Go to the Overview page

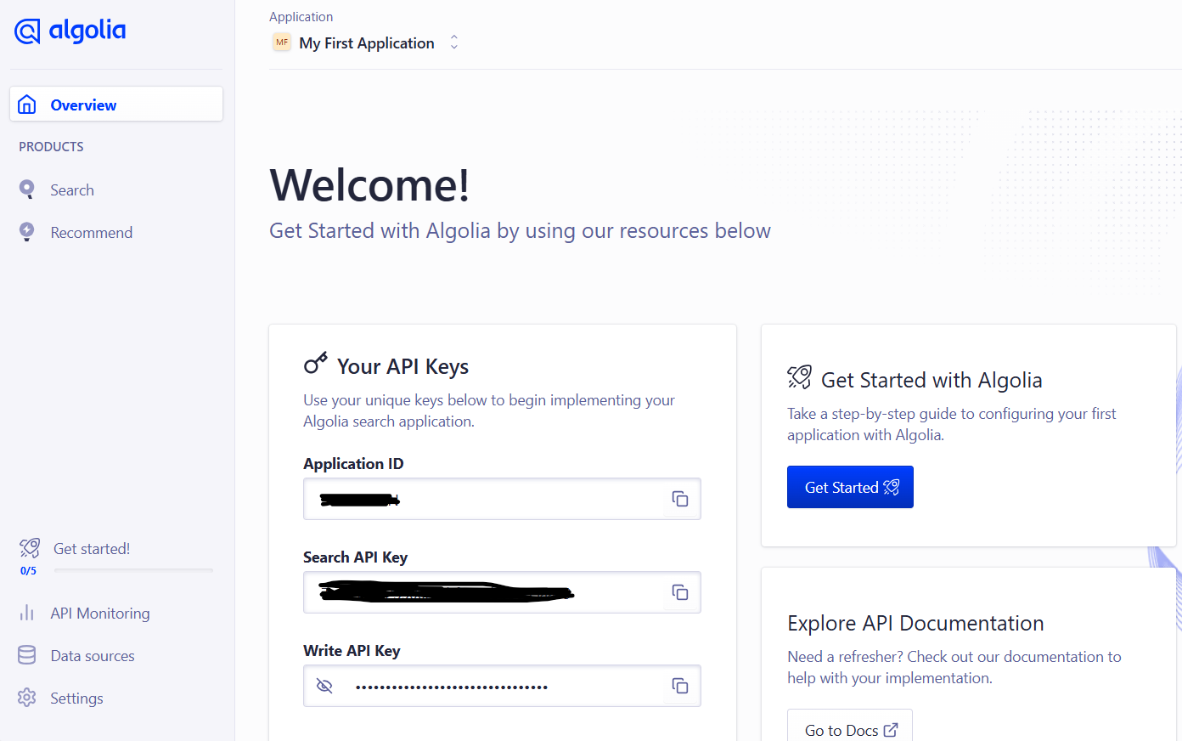[116, 105]
